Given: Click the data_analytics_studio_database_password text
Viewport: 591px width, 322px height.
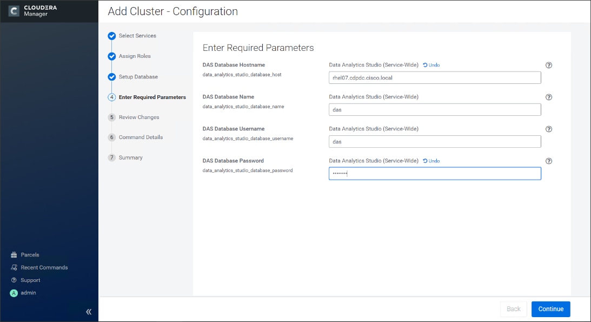Looking at the screenshot, I should click(x=247, y=170).
